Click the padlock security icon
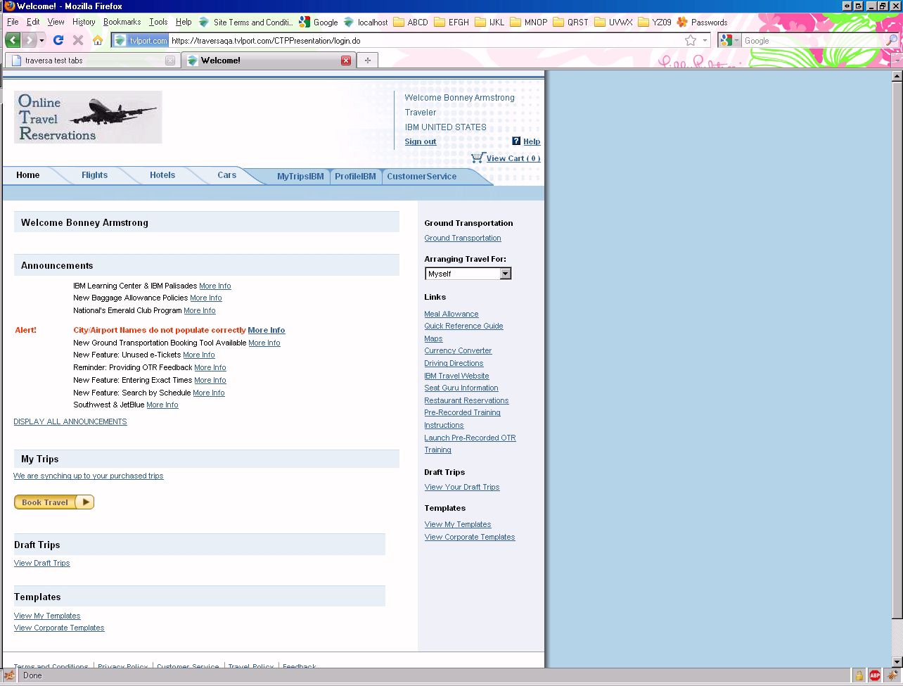The width and height of the screenshot is (903, 686). click(x=859, y=675)
